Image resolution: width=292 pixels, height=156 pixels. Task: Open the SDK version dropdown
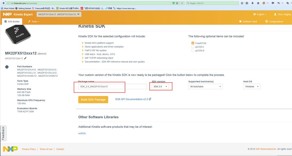(160, 87)
